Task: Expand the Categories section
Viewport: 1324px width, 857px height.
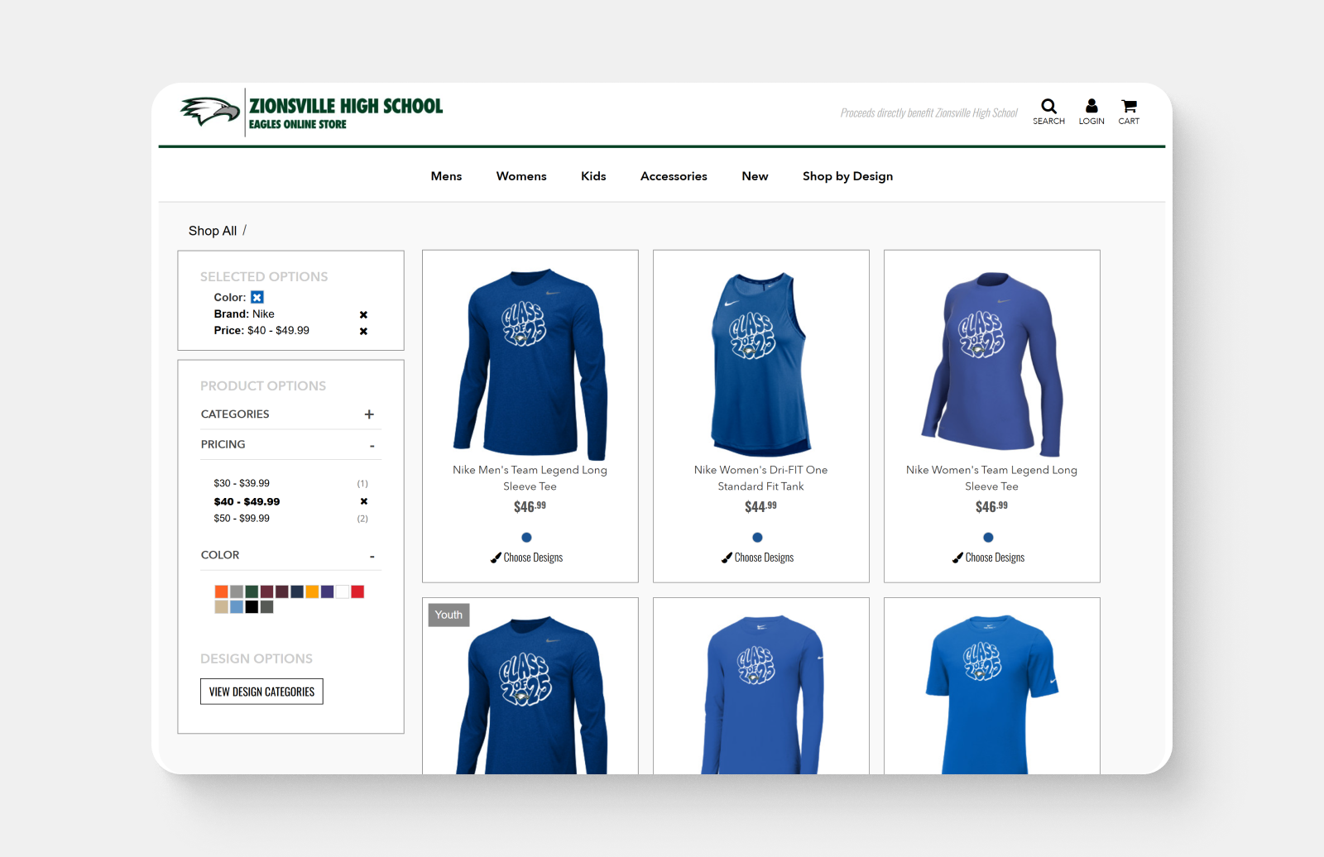Action: click(369, 414)
